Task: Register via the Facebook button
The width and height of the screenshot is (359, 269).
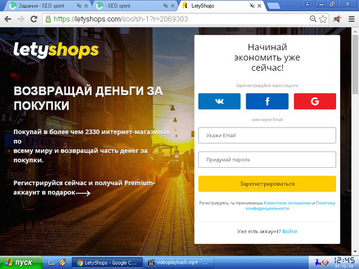Action: coord(267,101)
